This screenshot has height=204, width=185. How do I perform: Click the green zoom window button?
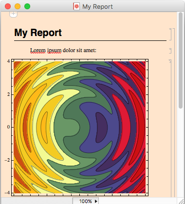[x=27, y=6]
